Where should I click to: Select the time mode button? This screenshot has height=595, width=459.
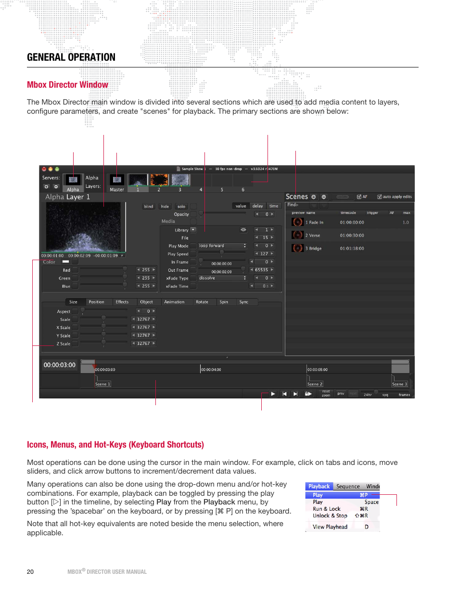274,206
